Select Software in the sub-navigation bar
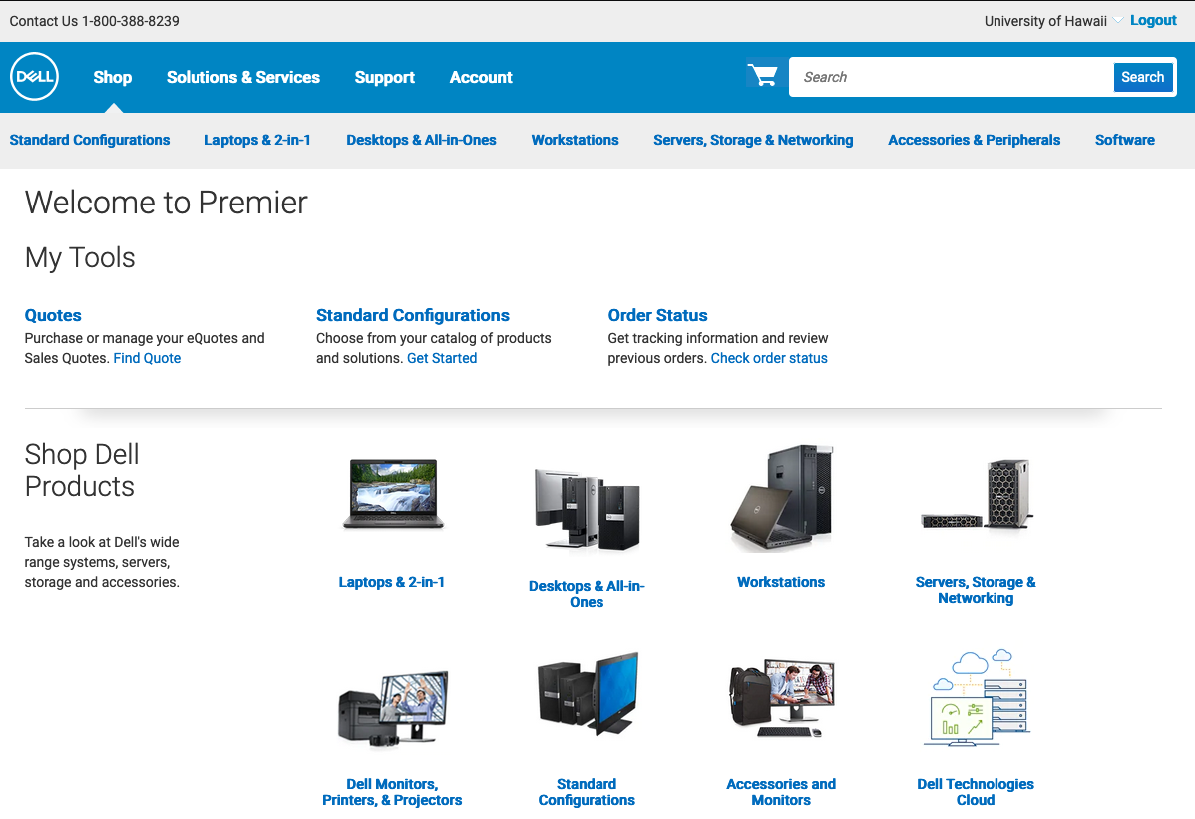Screen dimensions: 1195x819 click(x=1125, y=140)
